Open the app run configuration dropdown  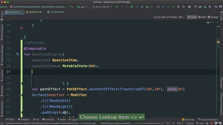[x=82, y=7]
